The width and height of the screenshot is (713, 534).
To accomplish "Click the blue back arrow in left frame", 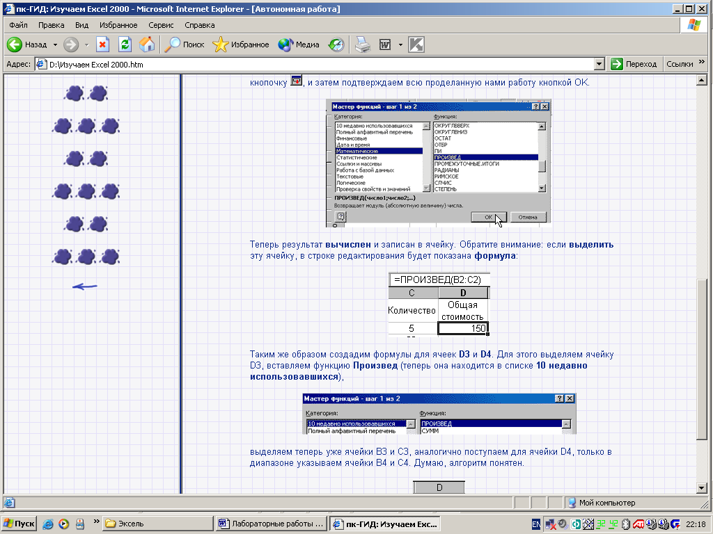I will [85, 286].
